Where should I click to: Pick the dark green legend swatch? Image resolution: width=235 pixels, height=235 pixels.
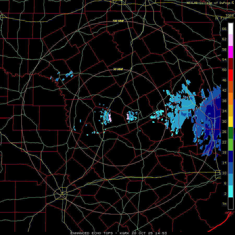231,133
